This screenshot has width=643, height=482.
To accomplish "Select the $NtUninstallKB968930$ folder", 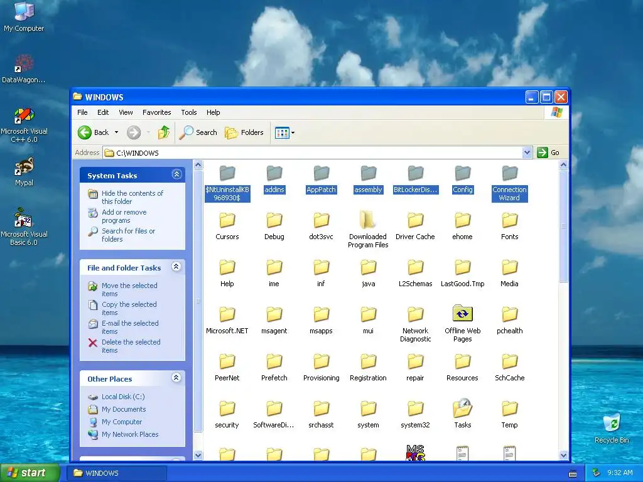I will coord(227,183).
